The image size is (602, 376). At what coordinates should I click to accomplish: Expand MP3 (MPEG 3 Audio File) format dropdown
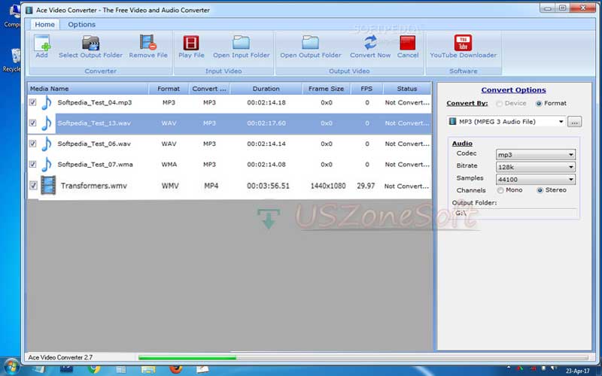click(x=561, y=122)
